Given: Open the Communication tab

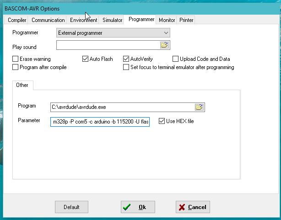Looking at the screenshot, I should 48,20.
